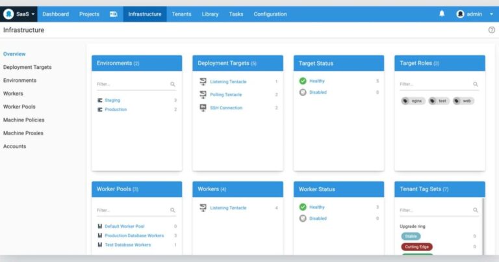Click the admin user avatar icon

460,14
